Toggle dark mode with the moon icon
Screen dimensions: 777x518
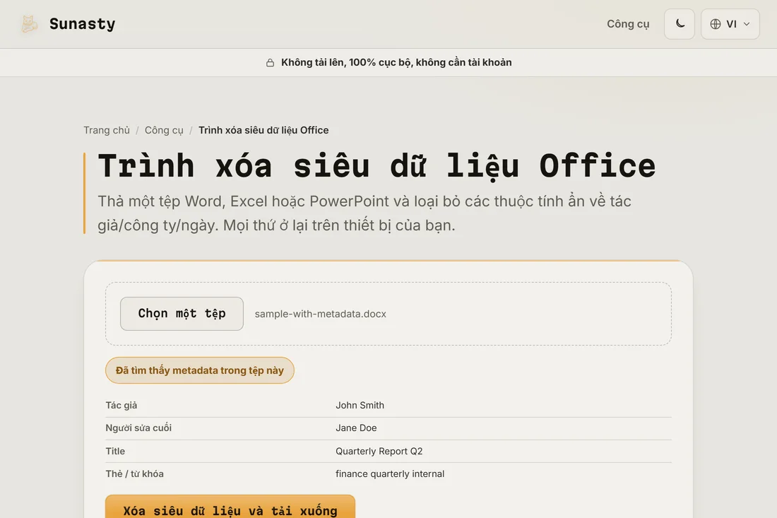tap(680, 24)
